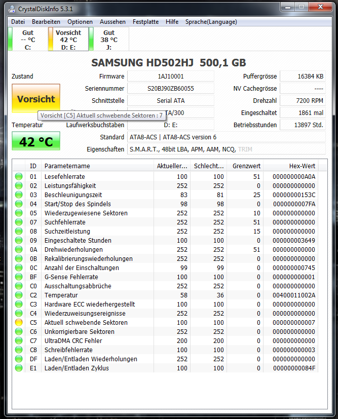This screenshot has height=419, width=338.
Task: Click the Betriebsstunden field 13897 Std.
Action: point(303,125)
